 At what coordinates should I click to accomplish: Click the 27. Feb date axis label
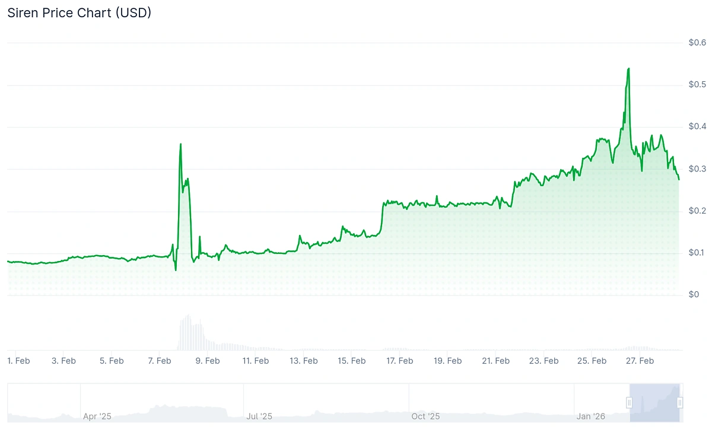(640, 361)
